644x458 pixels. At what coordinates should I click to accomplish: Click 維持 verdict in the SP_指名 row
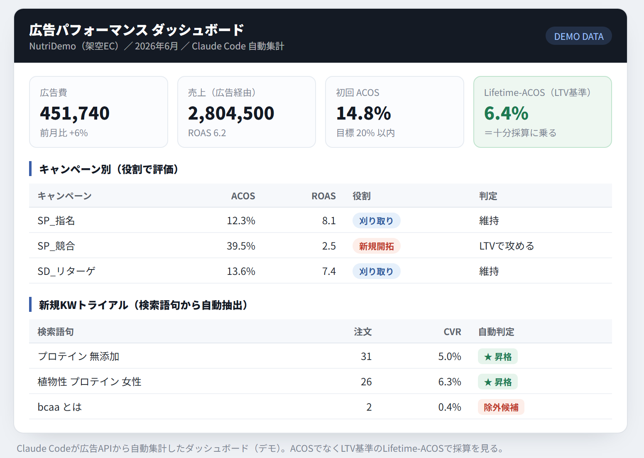coord(489,220)
